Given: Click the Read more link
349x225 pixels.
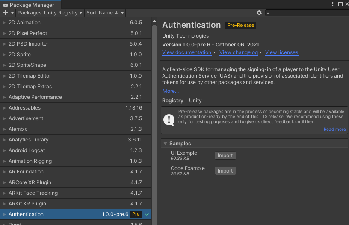Looking at the screenshot, I should (x=334, y=130).
